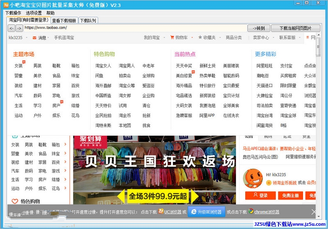Viewport: 328px width, 229px height.
Task: Click the ->转到 button
Action: click(x=259, y=28)
